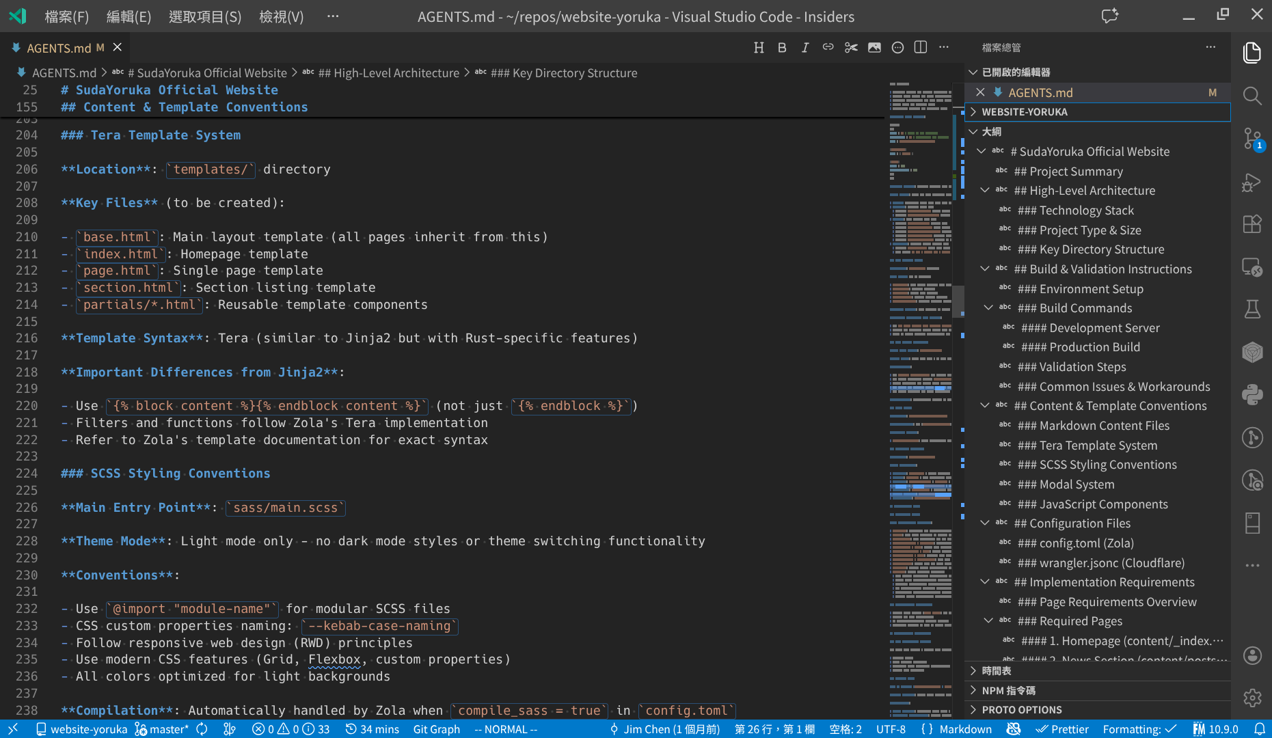Open the 檢視(V) menu
The image size is (1272, 738).
[x=281, y=16]
